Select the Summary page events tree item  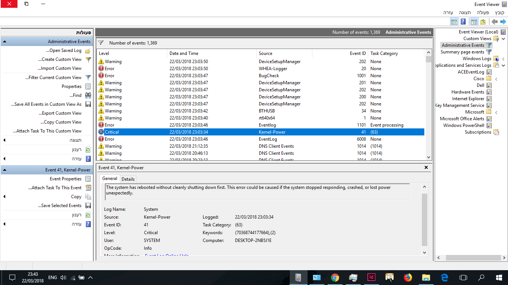462,52
